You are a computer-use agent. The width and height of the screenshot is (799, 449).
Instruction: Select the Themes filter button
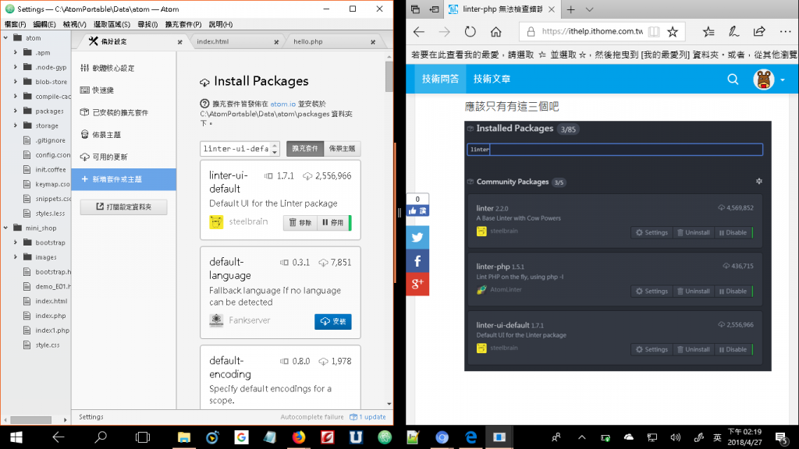(x=342, y=149)
